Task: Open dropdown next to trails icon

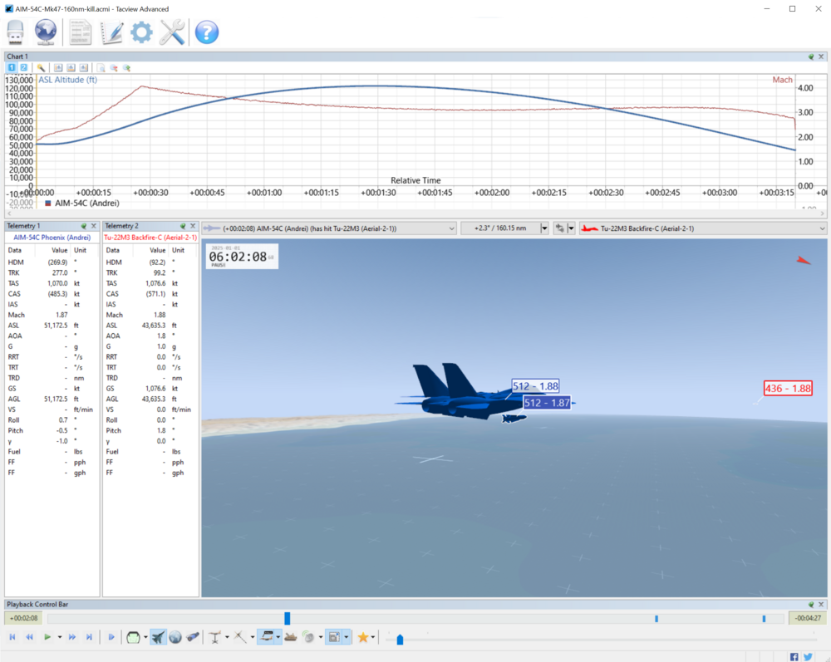Action: click(253, 637)
